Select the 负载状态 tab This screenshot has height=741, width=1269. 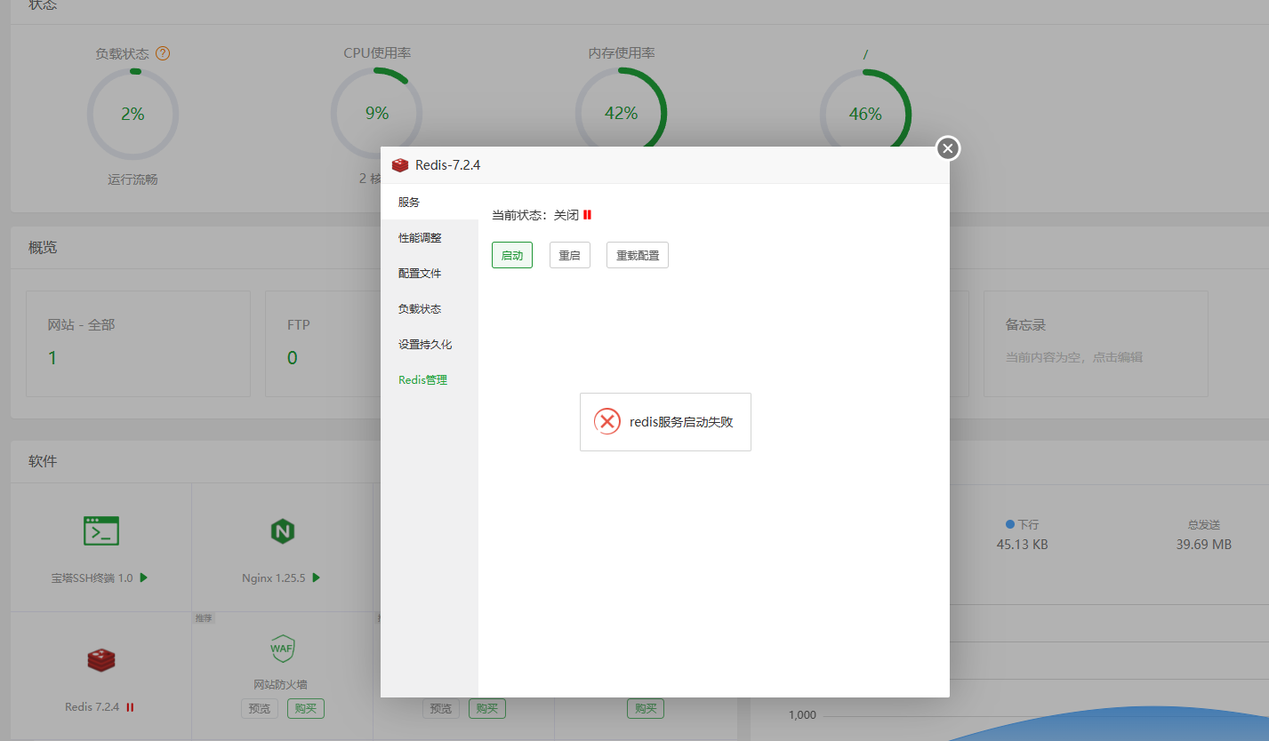click(430, 308)
